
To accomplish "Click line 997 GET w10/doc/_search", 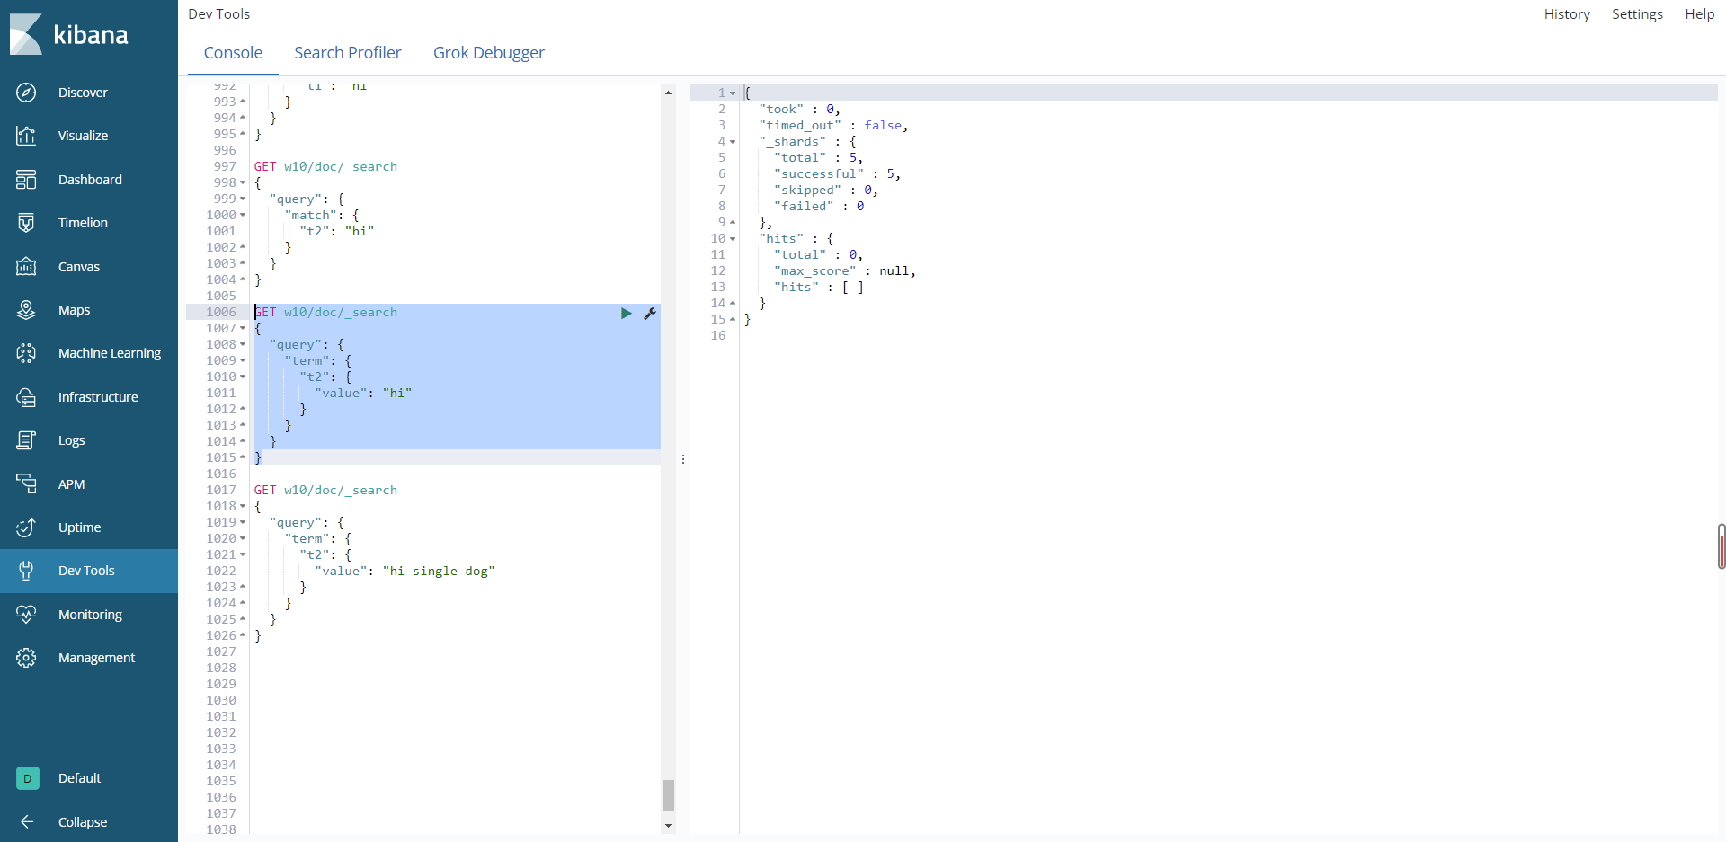I will [325, 166].
